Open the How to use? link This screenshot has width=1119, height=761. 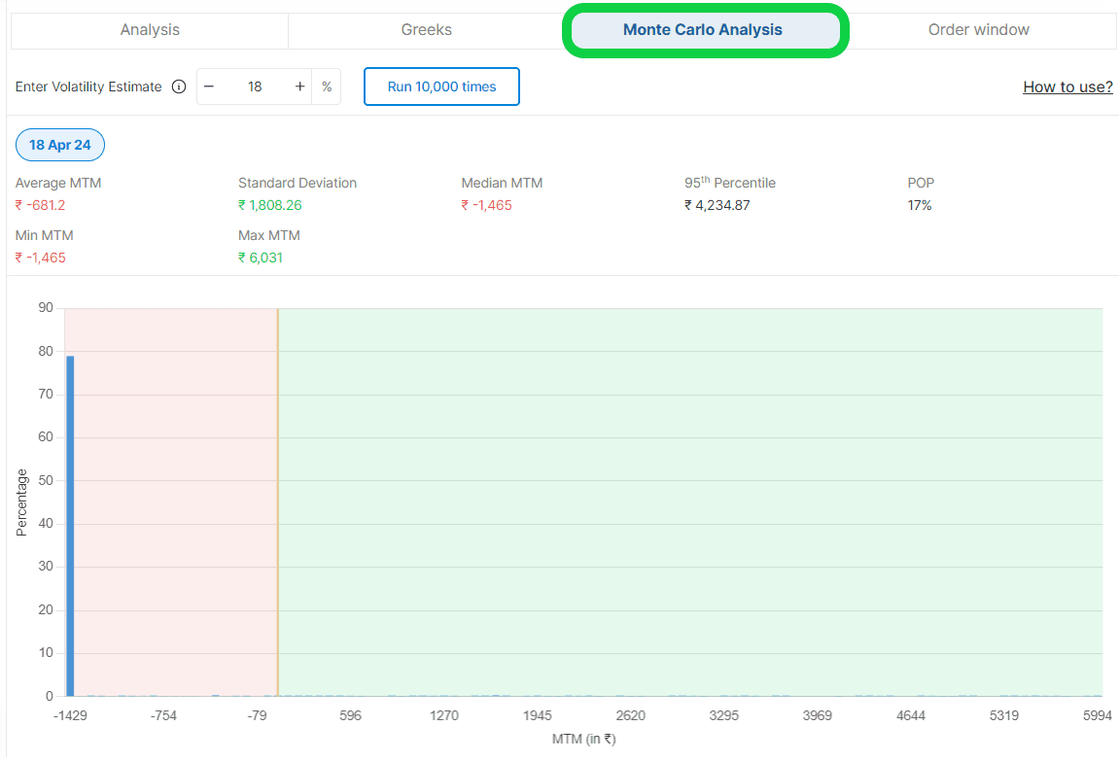click(1067, 86)
